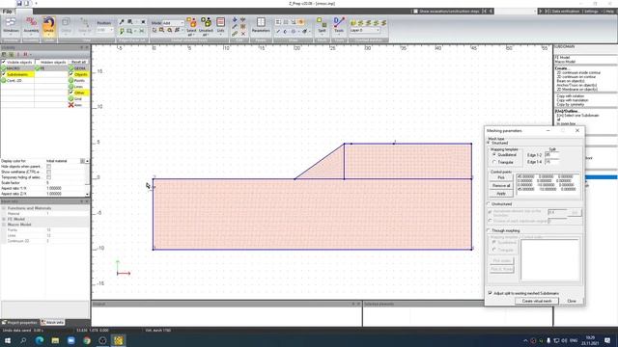
Task: Click the green Lines status icon
Action: pyautogui.click(x=70, y=87)
